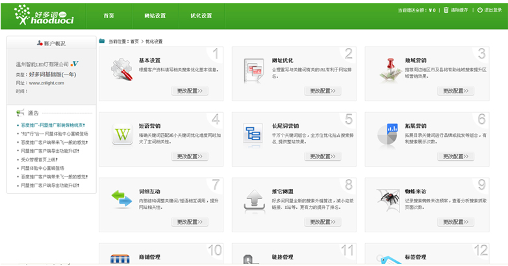The height and width of the screenshot is (266, 508).
Task: Click the 词组互动 green and blue arrows icon
Action: pyautogui.click(x=121, y=197)
